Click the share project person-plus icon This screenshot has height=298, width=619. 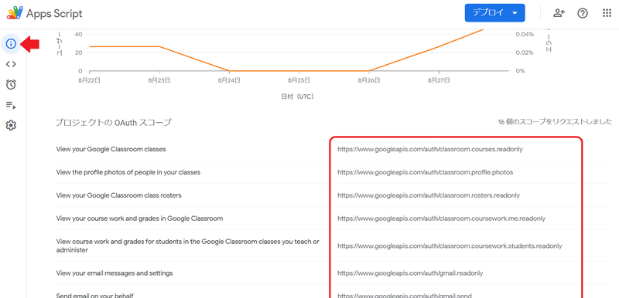pyautogui.click(x=559, y=13)
